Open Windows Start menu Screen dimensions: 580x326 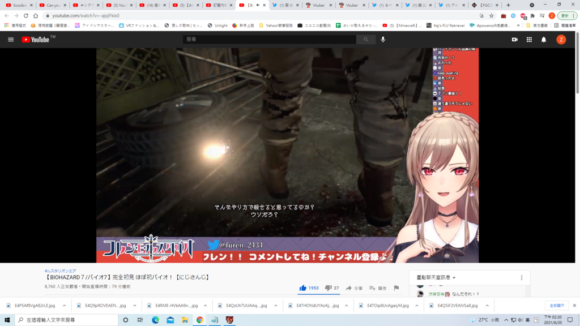(x=7, y=320)
